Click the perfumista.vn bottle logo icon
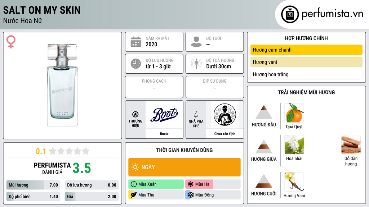This screenshot has height=207, width=369. point(290,14)
